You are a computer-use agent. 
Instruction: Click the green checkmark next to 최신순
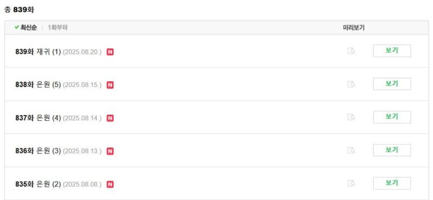17,27
